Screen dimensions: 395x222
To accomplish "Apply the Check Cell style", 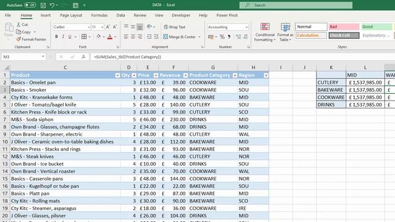I will pos(344,35).
